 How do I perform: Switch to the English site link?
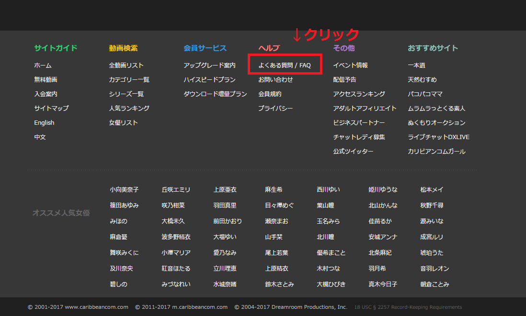click(x=44, y=123)
